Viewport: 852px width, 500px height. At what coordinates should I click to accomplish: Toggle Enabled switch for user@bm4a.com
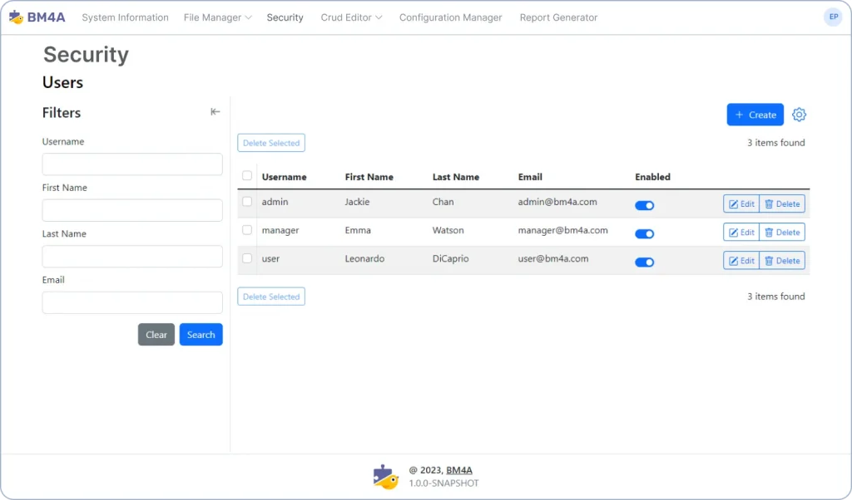(645, 262)
